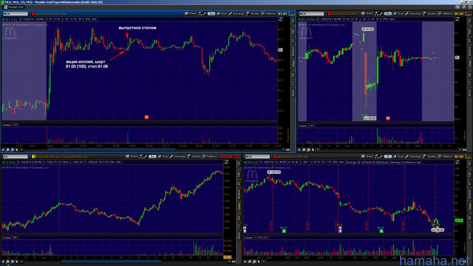Open Studies menu in top-right MCD chart
The image size is (473, 266).
coord(430,14)
